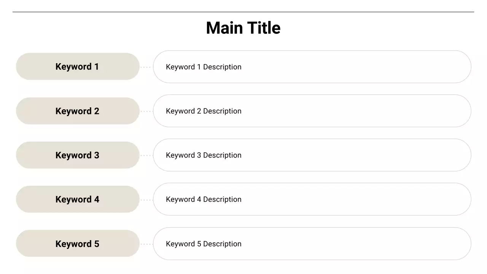
Task: Edit the Keyword 2 Description text
Action: pyautogui.click(x=204, y=111)
